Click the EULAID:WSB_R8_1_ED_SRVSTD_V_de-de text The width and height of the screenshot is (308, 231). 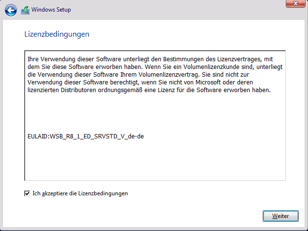click(85, 136)
